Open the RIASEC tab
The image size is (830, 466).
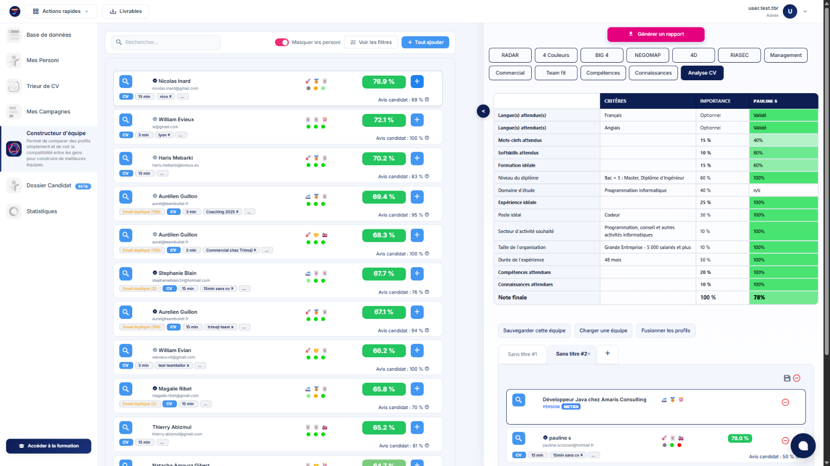point(740,55)
